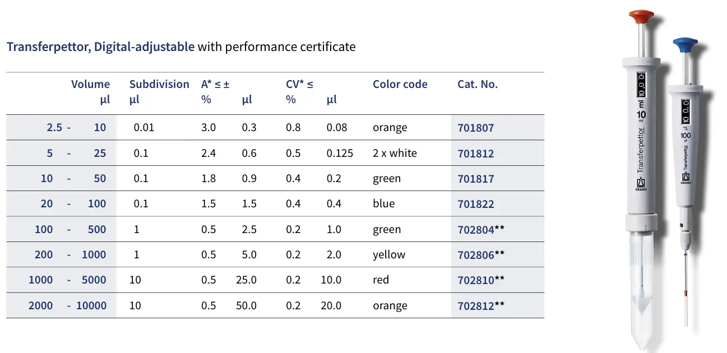Click the Subdivision column header
This screenshot has width=727, height=353.
coord(159,85)
